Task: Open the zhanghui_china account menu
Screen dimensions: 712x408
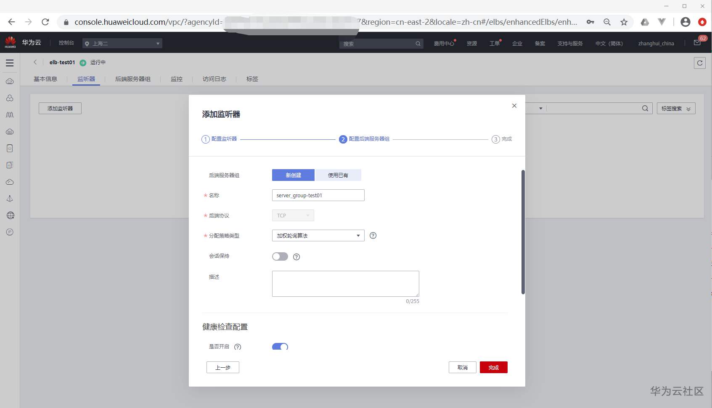Action: [x=656, y=43]
